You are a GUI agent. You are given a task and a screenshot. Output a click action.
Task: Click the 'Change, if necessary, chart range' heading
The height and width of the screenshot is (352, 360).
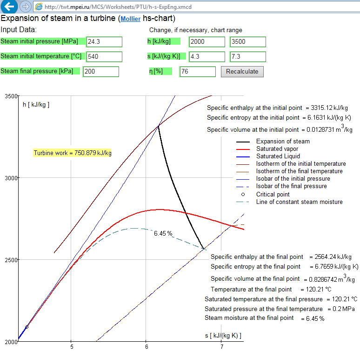(196, 30)
